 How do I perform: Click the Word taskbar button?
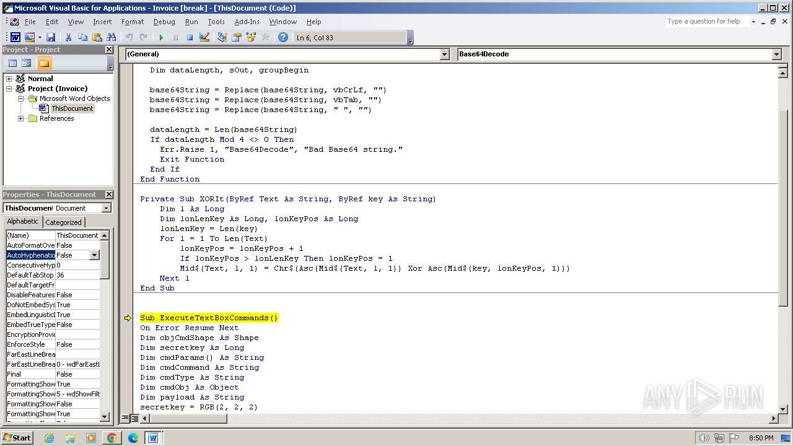click(153, 438)
